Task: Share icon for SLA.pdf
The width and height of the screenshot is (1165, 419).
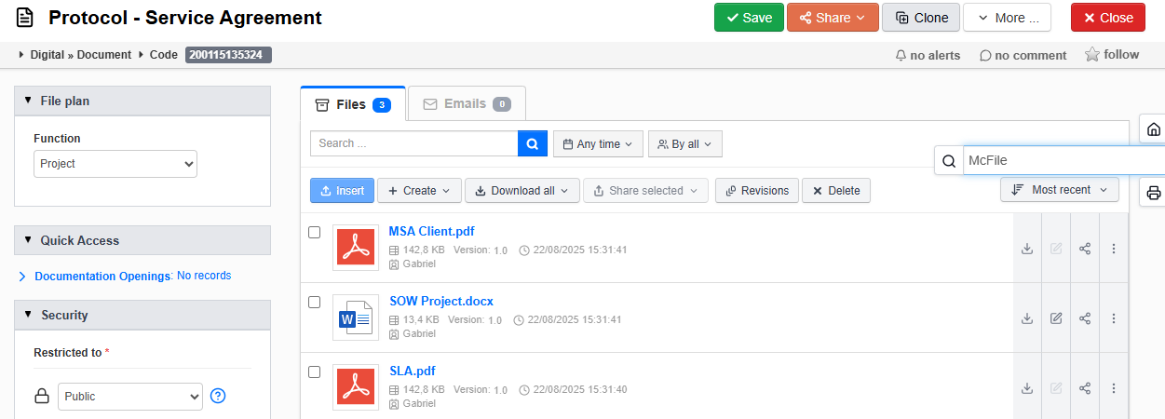Action: coord(1085,387)
